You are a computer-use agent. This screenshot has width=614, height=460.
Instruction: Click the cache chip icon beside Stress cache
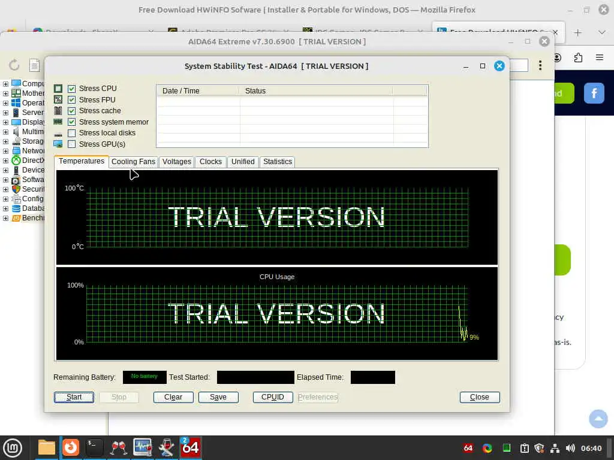point(58,111)
